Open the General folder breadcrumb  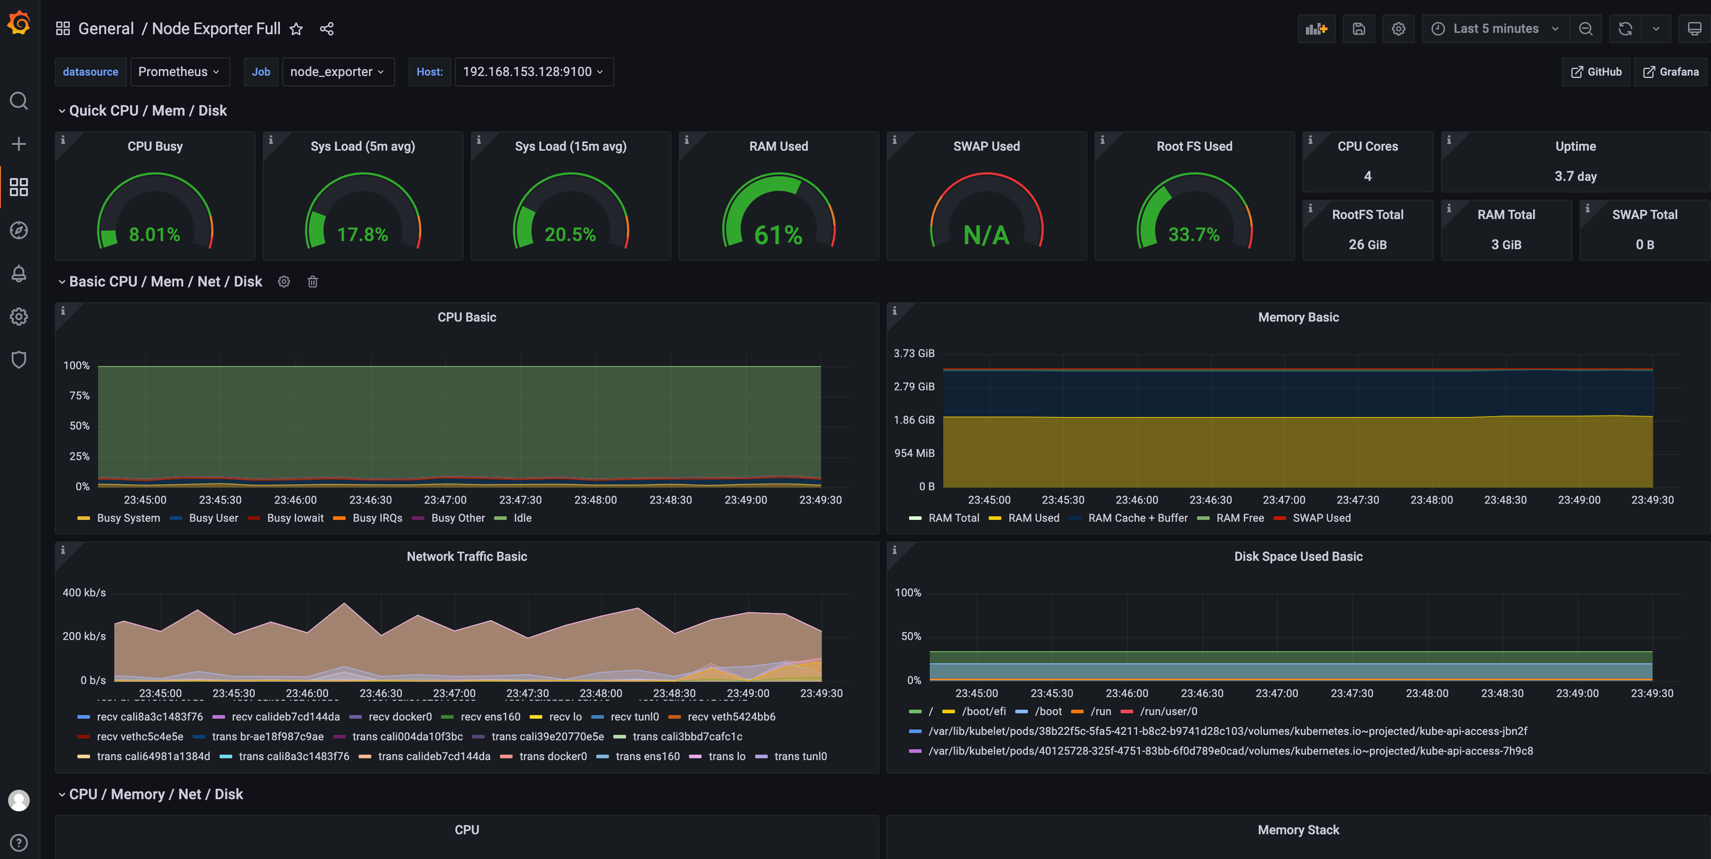106,28
